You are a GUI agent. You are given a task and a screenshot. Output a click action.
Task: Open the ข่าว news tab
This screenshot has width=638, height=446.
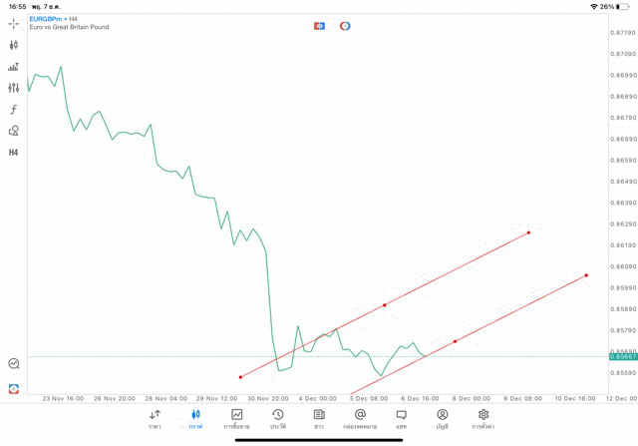(x=319, y=418)
